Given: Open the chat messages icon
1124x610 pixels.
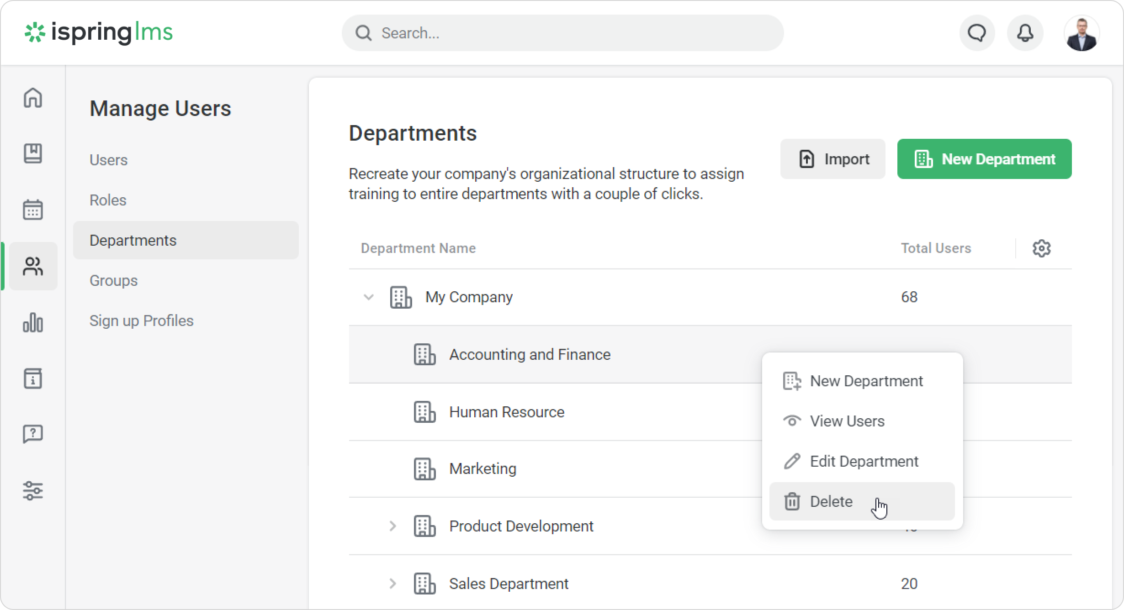Looking at the screenshot, I should pos(977,33).
